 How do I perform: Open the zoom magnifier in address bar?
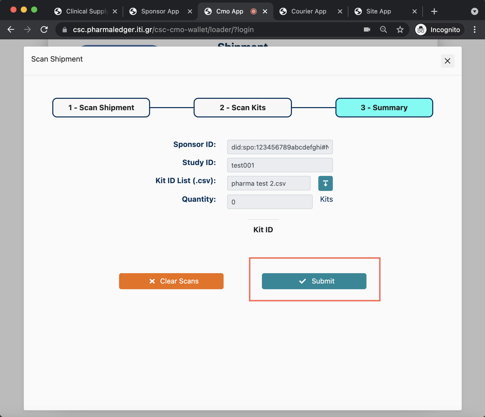[x=384, y=29]
